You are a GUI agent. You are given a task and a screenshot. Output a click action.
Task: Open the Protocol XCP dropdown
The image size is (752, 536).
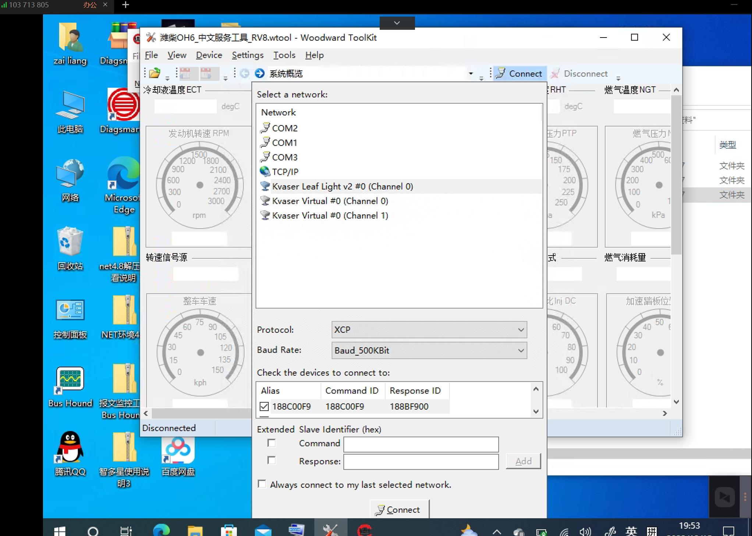(429, 329)
